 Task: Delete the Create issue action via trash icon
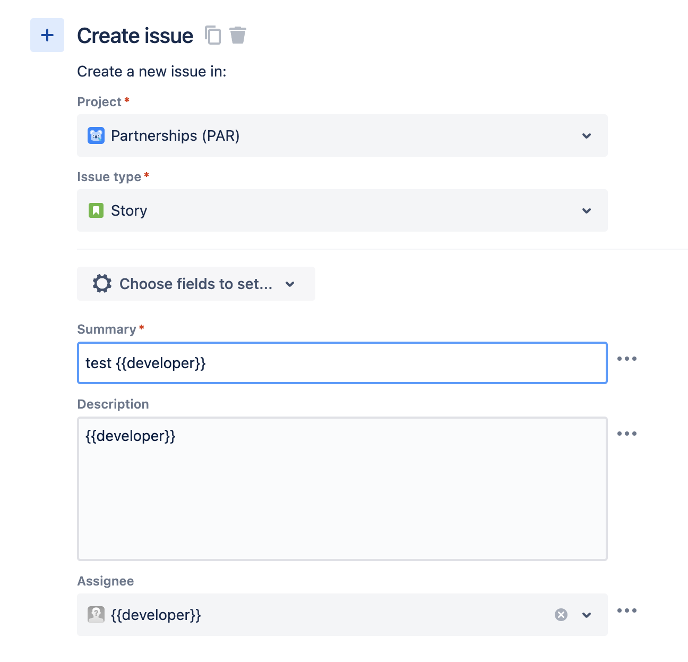[x=238, y=35]
